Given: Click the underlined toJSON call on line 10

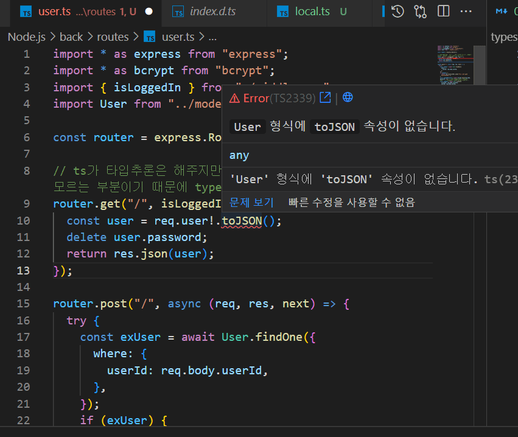Looking at the screenshot, I should 242,221.
